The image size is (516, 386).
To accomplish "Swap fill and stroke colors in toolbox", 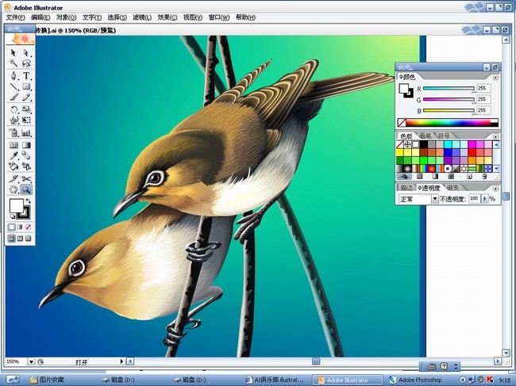I will click(x=29, y=201).
